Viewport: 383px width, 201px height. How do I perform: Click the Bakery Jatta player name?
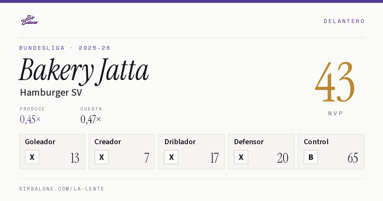(84, 70)
